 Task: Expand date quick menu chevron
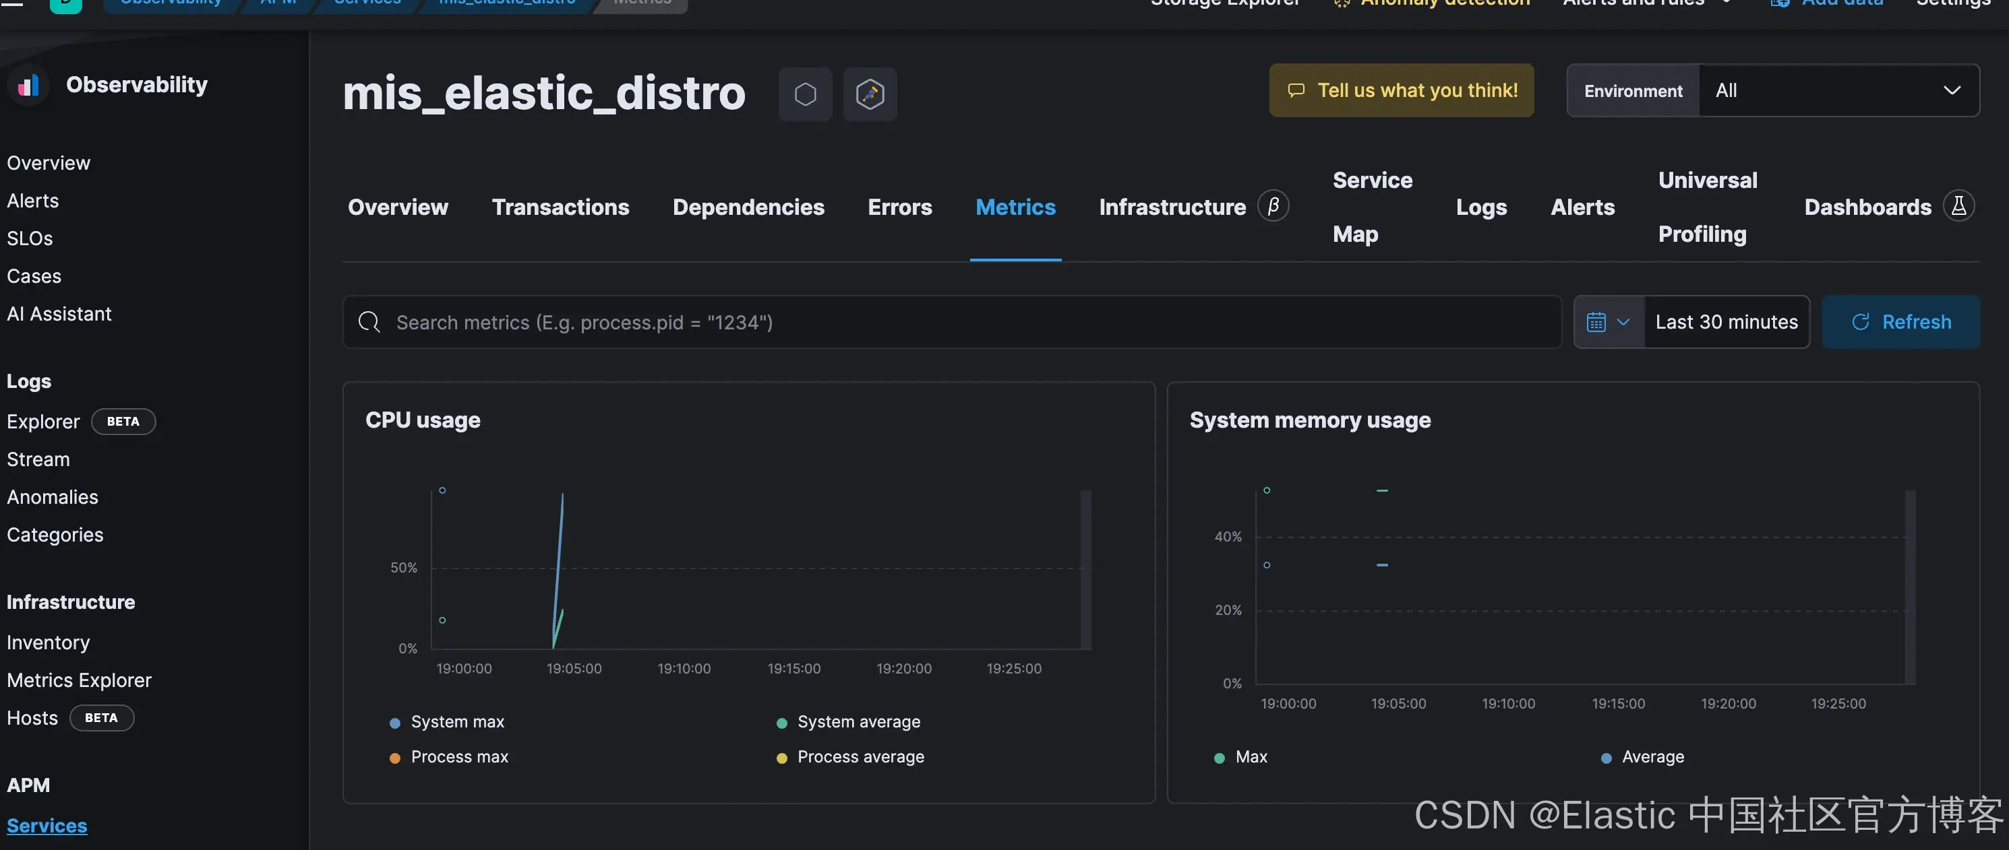[1623, 322]
